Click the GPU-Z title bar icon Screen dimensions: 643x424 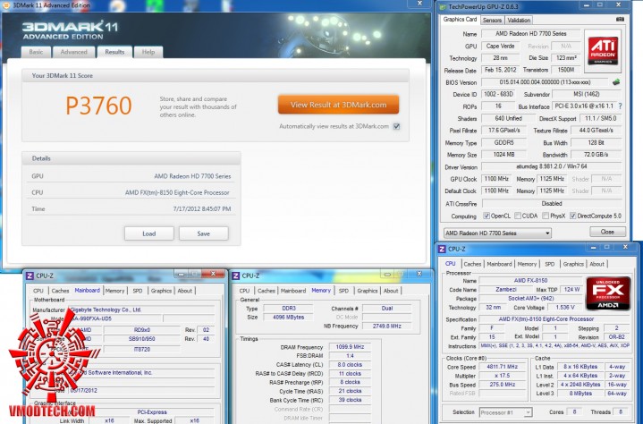pos(443,6)
